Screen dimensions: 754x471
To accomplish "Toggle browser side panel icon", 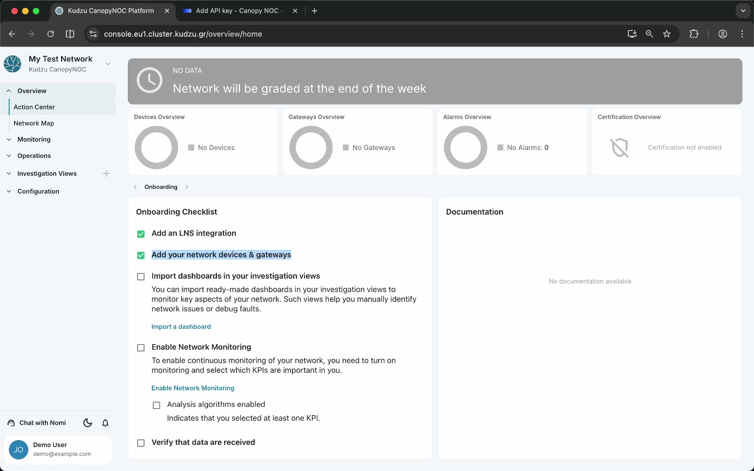I will pos(70,34).
